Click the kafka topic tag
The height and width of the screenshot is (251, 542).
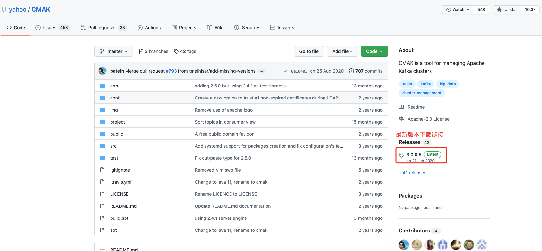[426, 84]
